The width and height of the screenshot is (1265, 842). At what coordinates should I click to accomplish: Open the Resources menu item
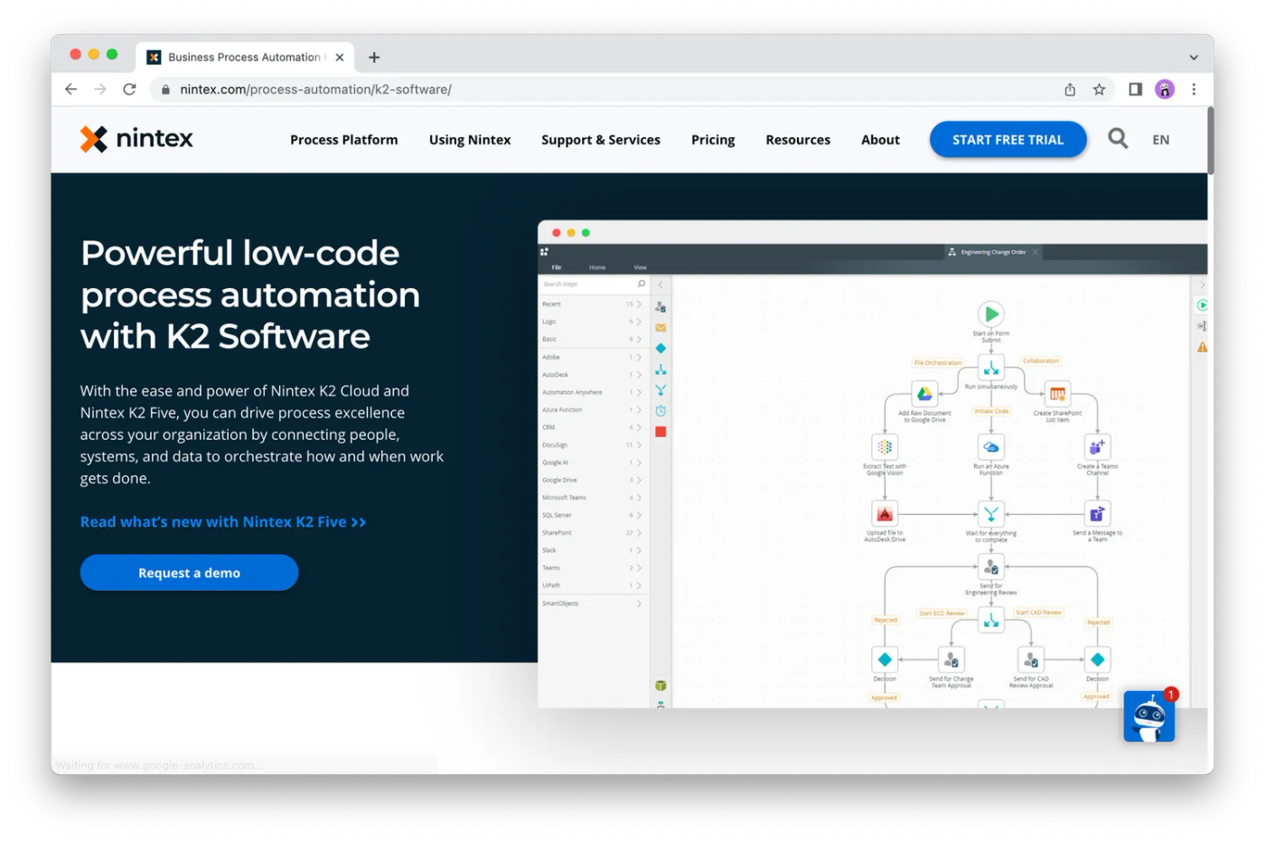[x=797, y=140]
